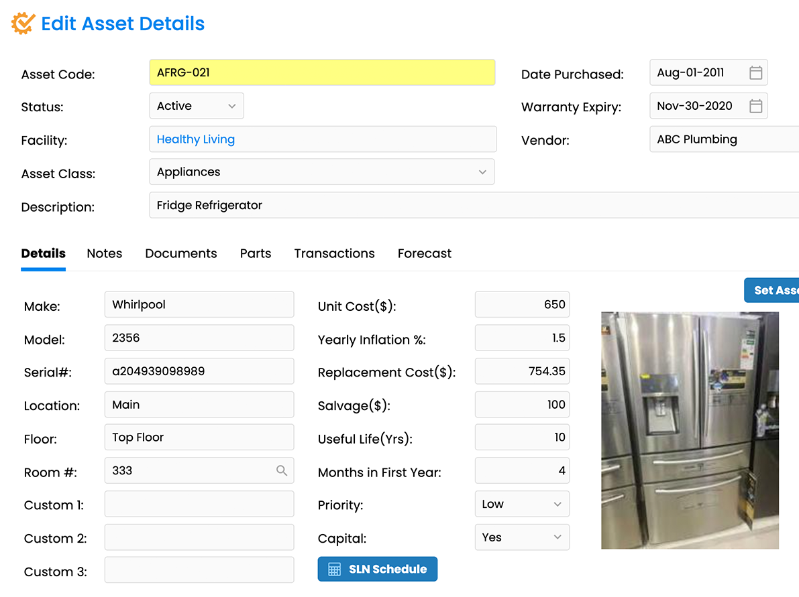Follow the Healthy Living facility link

(x=196, y=139)
